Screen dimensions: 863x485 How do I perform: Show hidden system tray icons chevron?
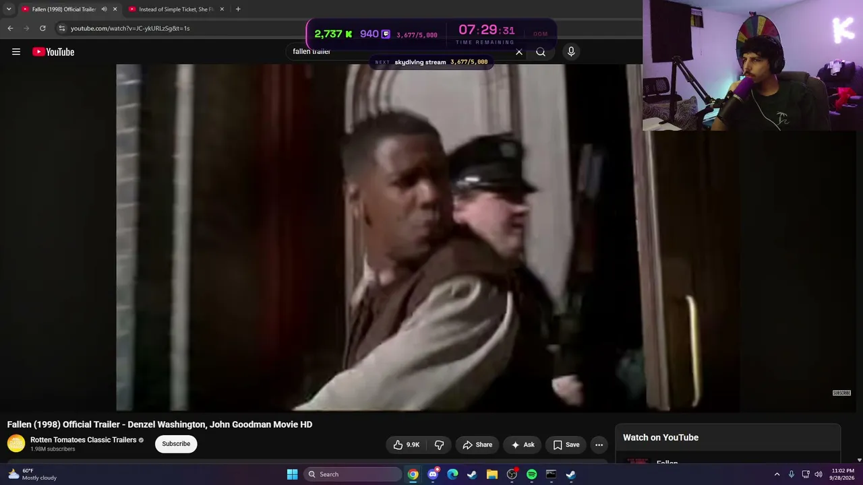pyautogui.click(x=777, y=474)
